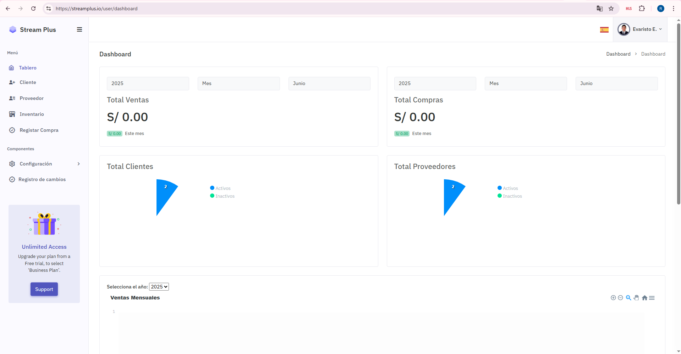Click the gift box illustration
681x354 pixels.
point(44,224)
